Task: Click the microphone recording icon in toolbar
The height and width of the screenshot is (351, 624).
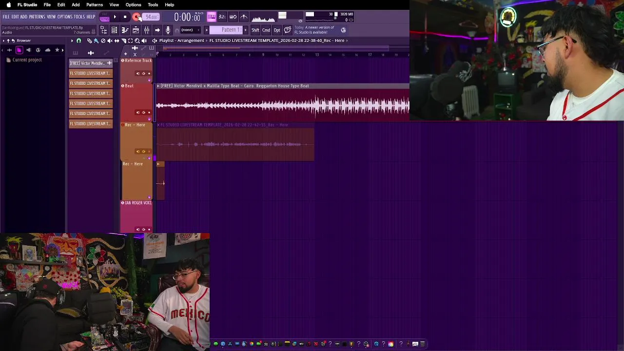Action: click(x=168, y=30)
